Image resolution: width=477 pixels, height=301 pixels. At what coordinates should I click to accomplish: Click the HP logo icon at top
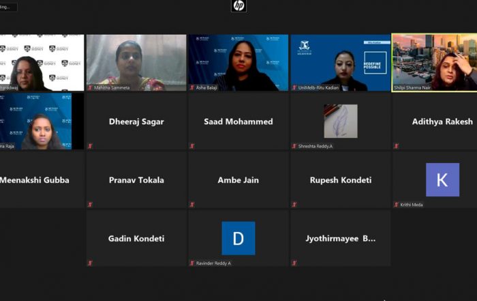[x=238, y=5]
